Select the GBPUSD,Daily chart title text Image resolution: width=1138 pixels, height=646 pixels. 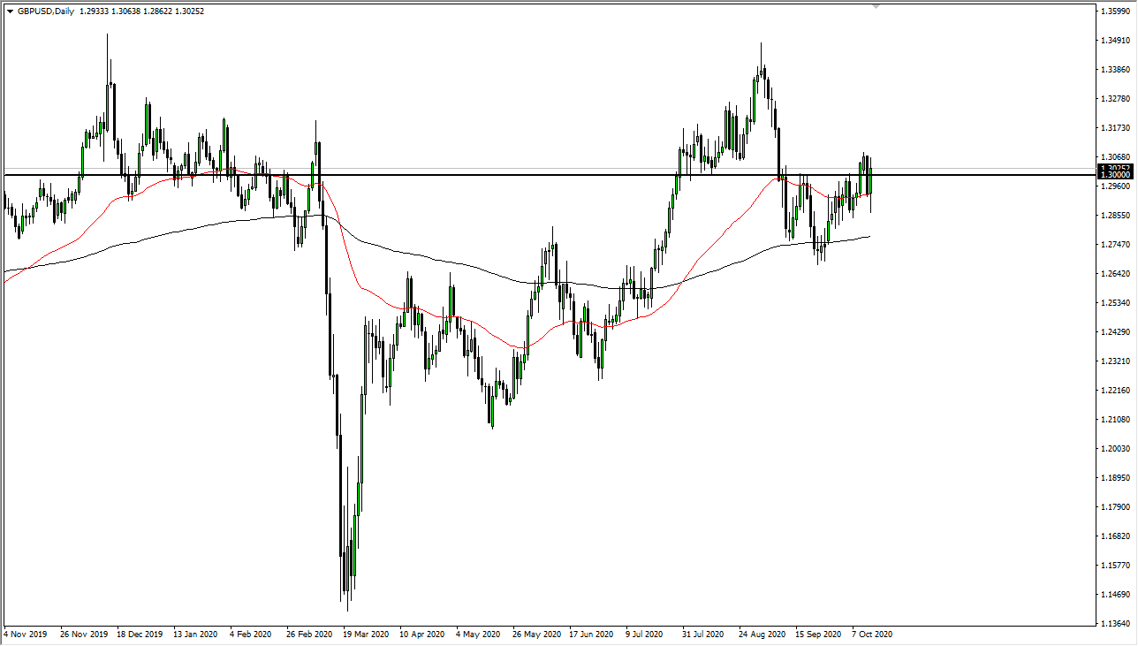click(44, 11)
